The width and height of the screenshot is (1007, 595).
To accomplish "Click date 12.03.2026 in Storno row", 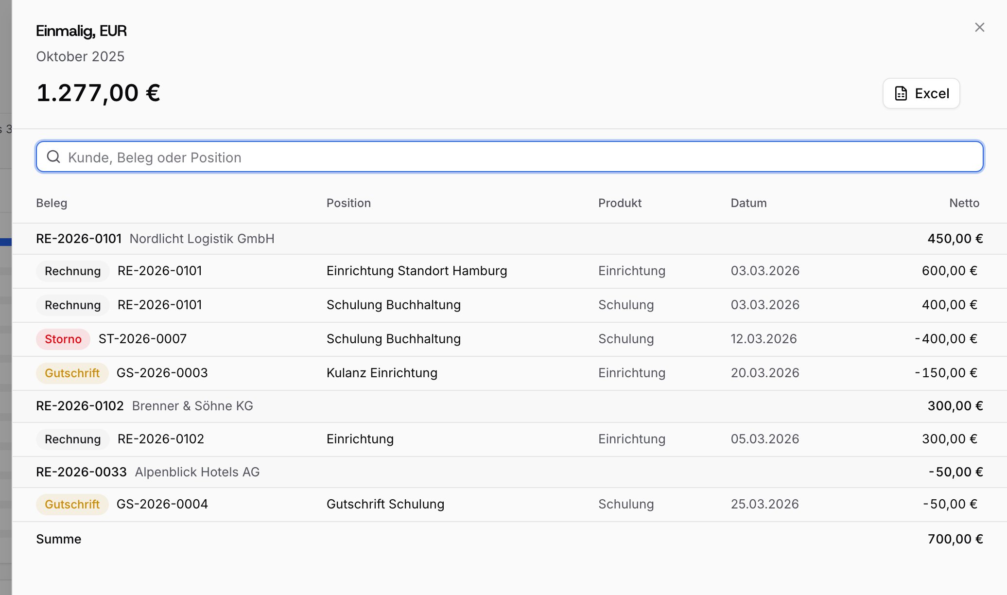I will point(764,339).
